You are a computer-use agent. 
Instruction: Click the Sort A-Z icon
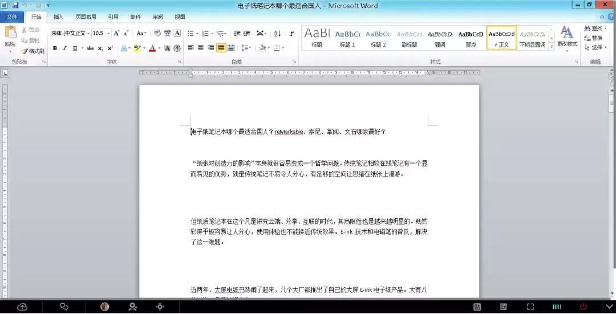(x=277, y=34)
